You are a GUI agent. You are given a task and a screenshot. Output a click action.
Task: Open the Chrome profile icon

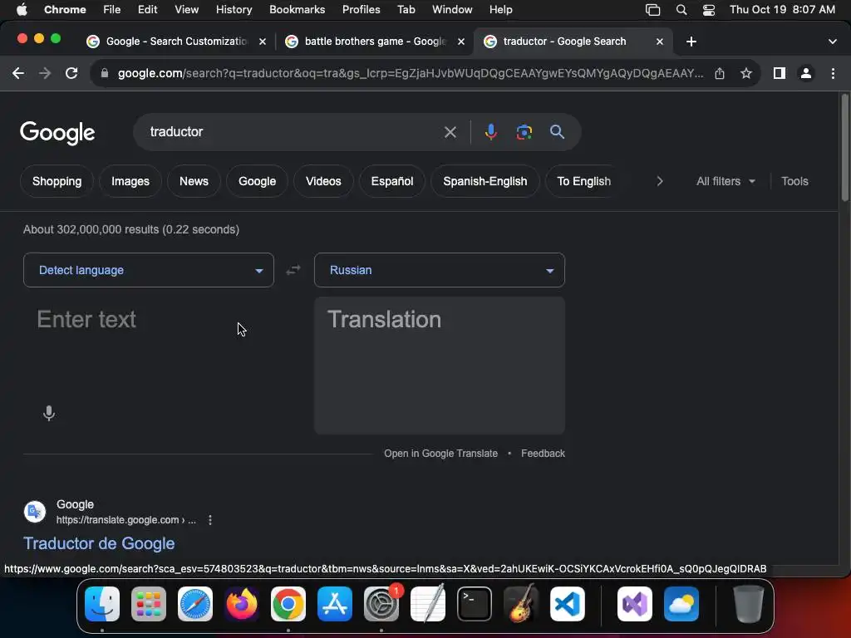[x=806, y=73]
